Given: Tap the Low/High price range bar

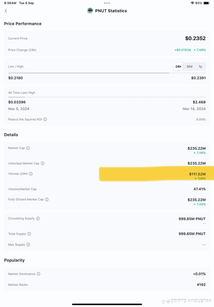Looking at the screenshot, I should (x=107, y=73).
